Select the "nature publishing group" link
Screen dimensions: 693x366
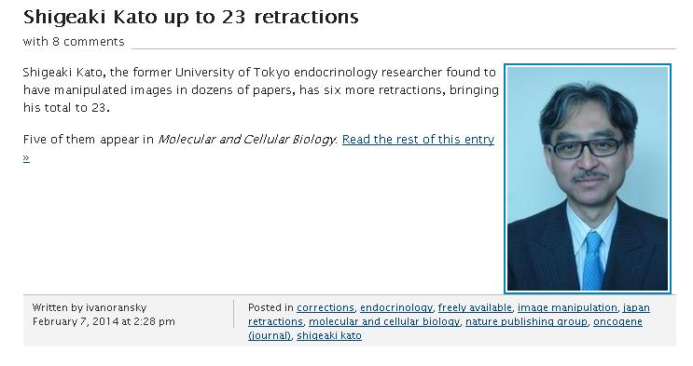point(526,321)
